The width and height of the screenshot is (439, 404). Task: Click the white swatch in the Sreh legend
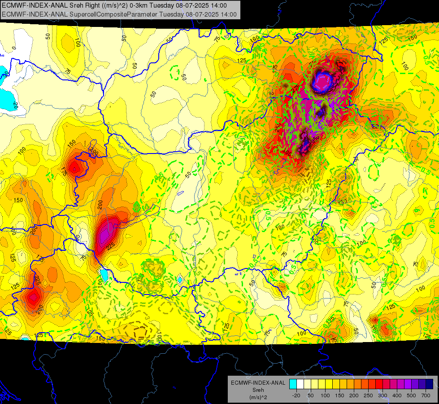300,384
